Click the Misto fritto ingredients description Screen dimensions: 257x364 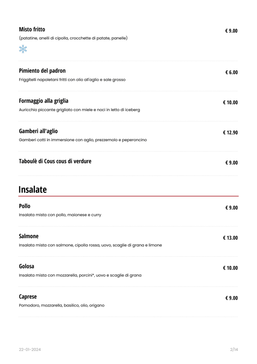point(73,38)
